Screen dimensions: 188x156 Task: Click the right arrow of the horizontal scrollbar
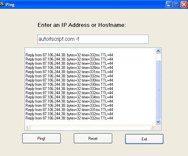(x=153, y=127)
